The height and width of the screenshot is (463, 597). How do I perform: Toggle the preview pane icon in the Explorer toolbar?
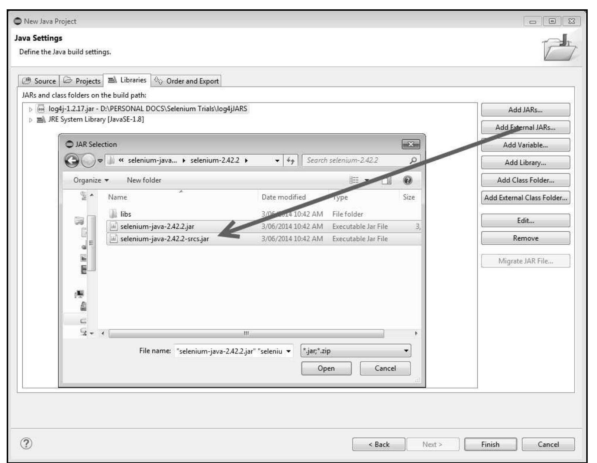click(387, 180)
